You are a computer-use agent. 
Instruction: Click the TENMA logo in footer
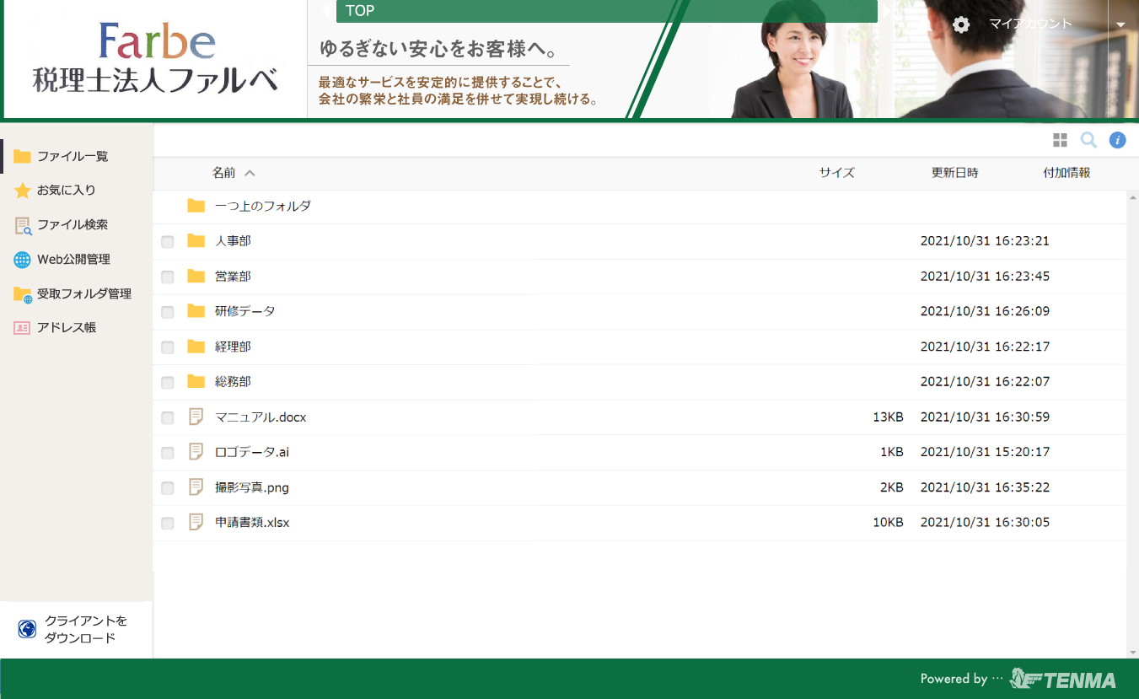1063,679
